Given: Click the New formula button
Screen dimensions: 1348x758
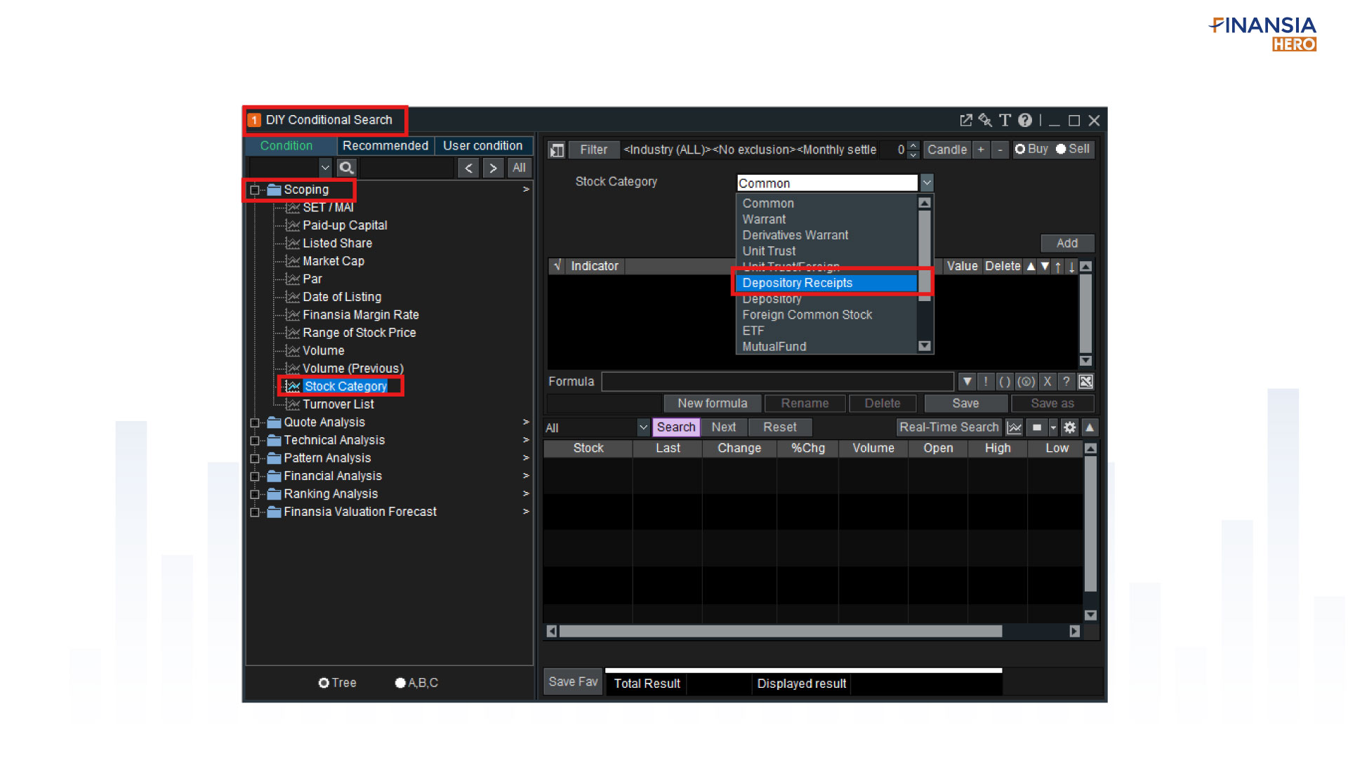Looking at the screenshot, I should click(x=713, y=404).
